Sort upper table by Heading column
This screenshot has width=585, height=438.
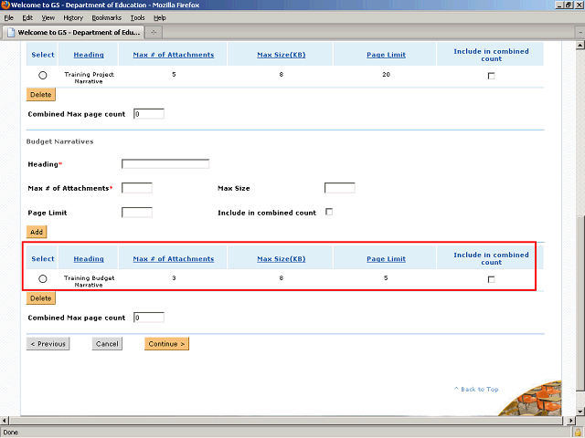(x=89, y=55)
